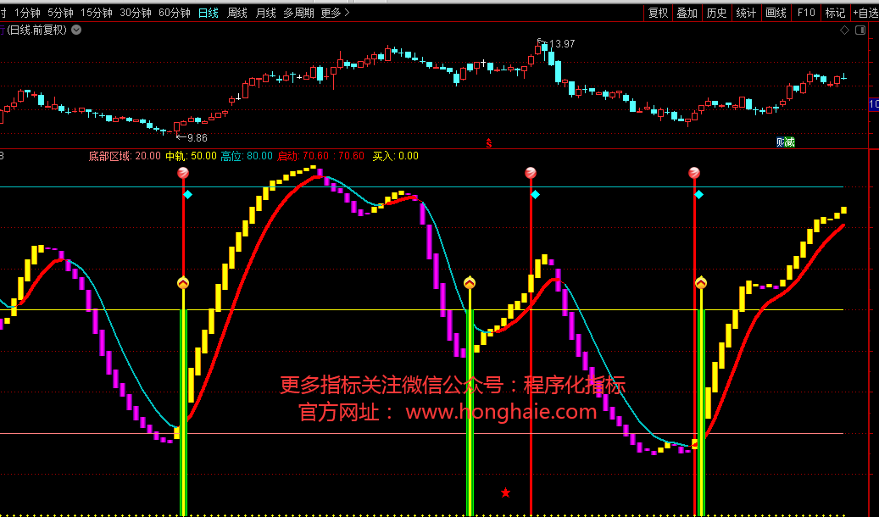Open the F10 company info button
This screenshot has height=517, width=879.
click(x=806, y=13)
